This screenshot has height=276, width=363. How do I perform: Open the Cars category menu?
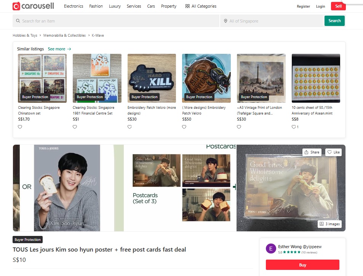[x=151, y=6]
